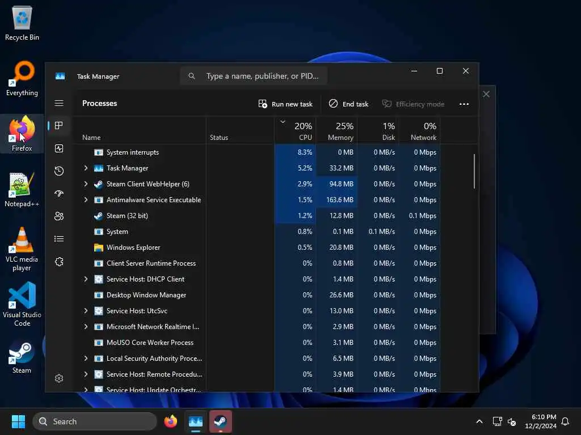Click the 8.3% CPU cell

click(295, 152)
